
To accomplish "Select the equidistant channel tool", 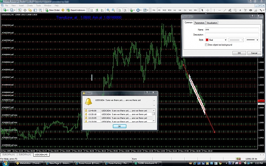I will point(230,10).
